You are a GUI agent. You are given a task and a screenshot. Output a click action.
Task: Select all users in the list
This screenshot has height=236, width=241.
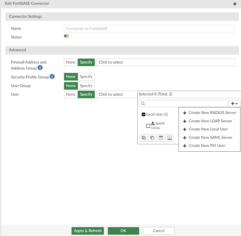144,138
